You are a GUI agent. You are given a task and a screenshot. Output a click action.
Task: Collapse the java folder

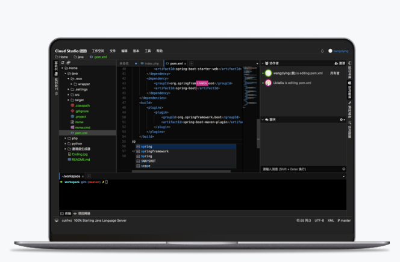point(65,73)
